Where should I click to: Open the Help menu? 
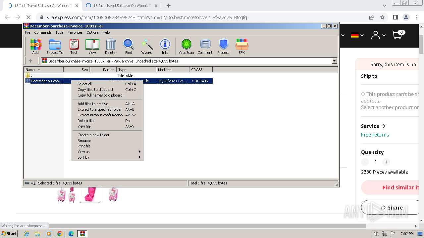(x=106, y=32)
